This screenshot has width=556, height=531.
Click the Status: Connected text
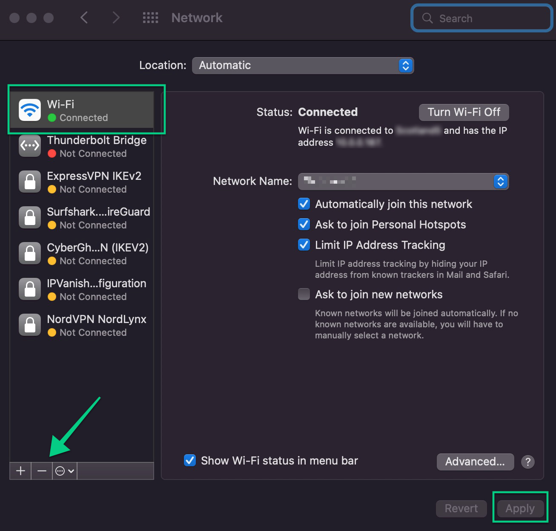tap(307, 112)
